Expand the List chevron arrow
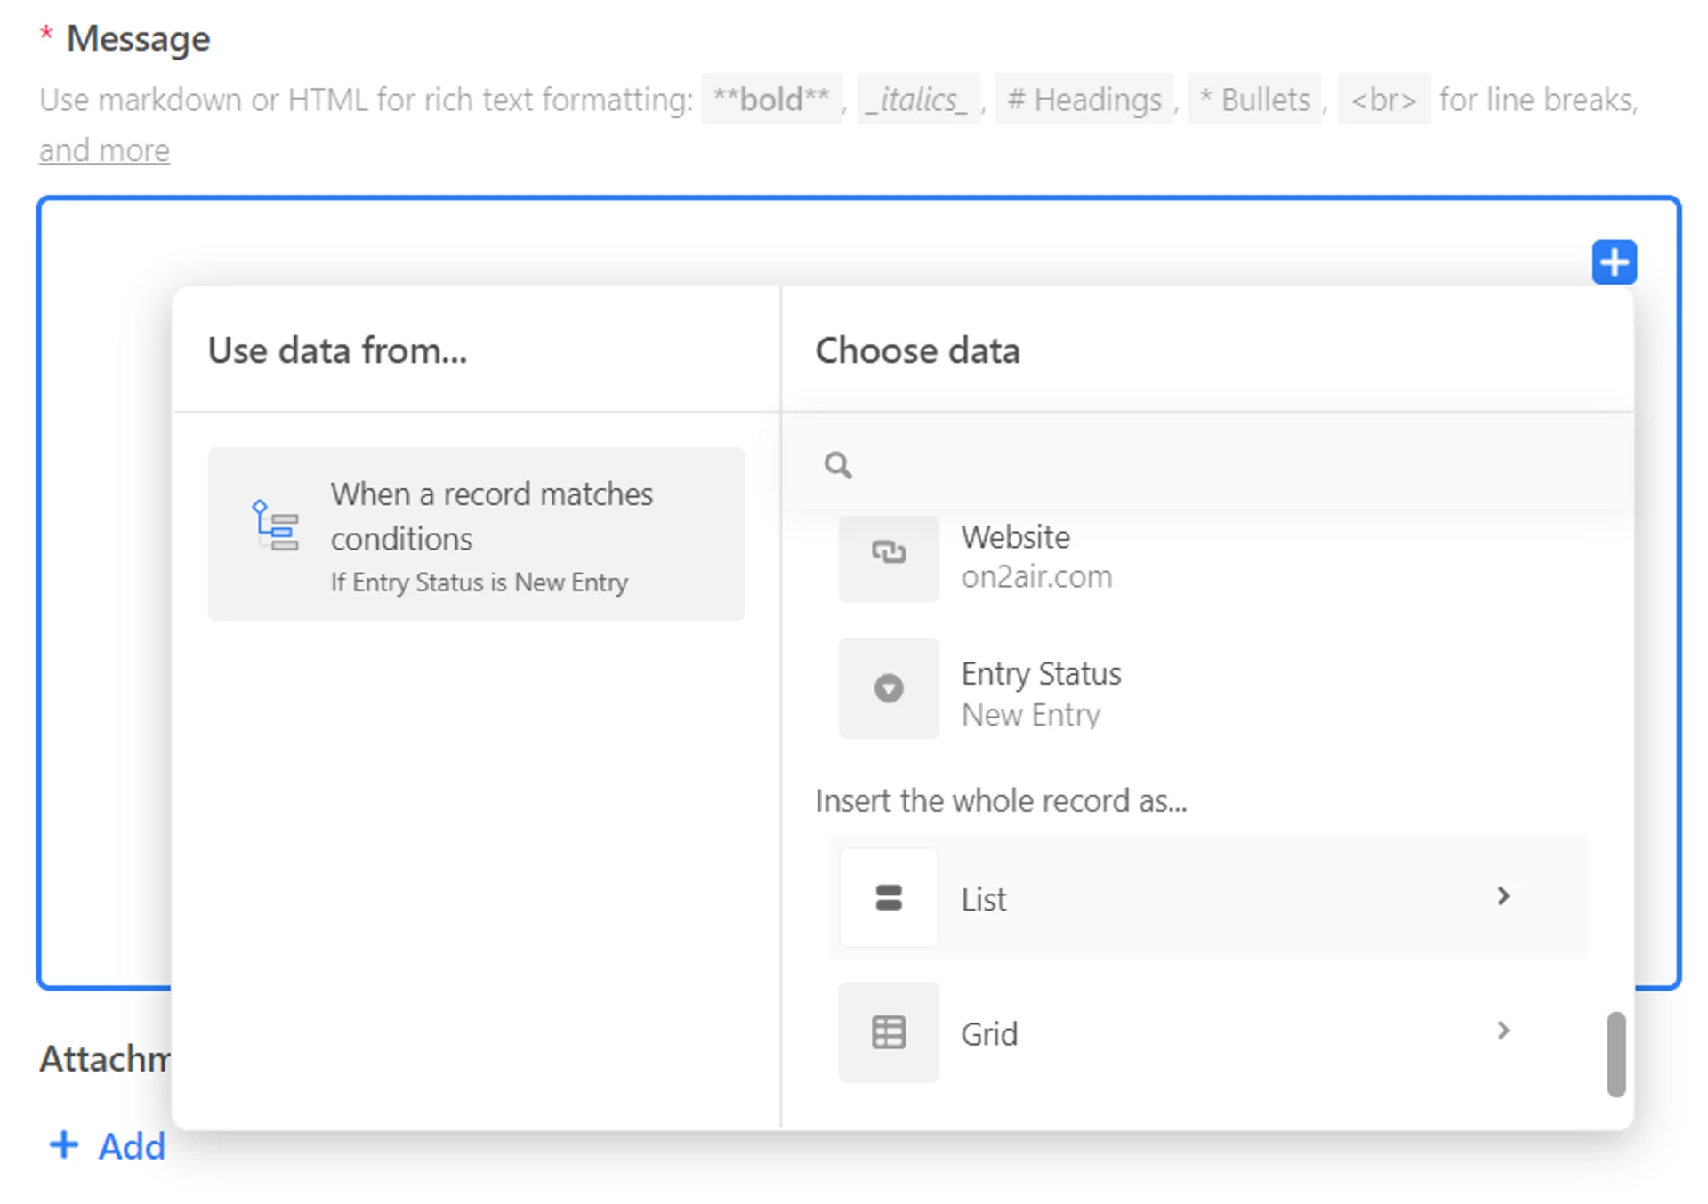The image size is (1708, 1204). [x=1503, y=895]
